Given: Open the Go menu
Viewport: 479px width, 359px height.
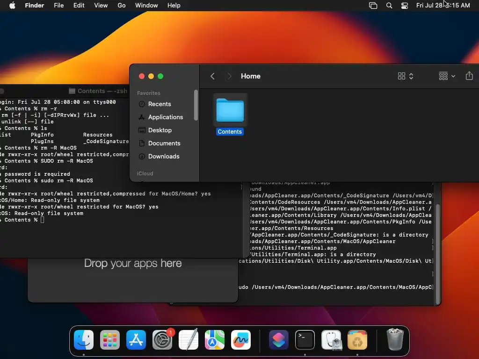Looking at the screenshot, I should (122, 6).
